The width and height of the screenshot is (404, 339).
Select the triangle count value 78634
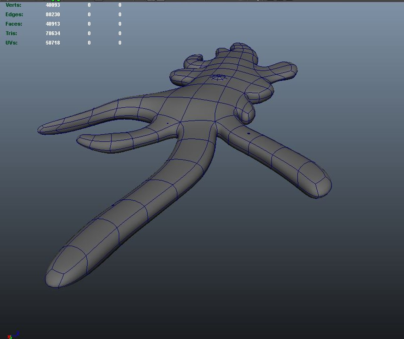point(53,33)
